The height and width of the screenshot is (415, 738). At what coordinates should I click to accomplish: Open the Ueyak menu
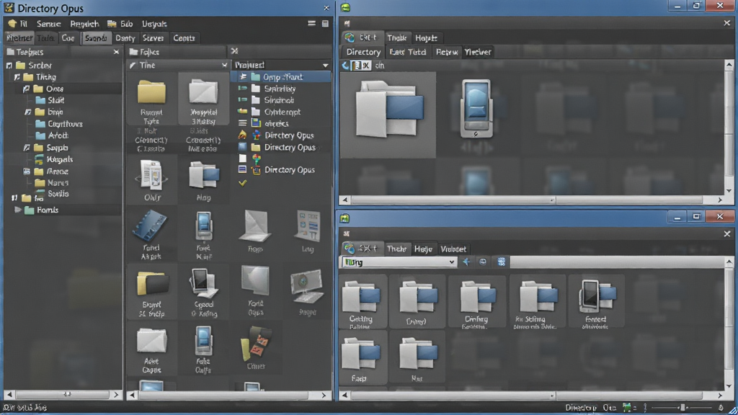pos(154,24)
